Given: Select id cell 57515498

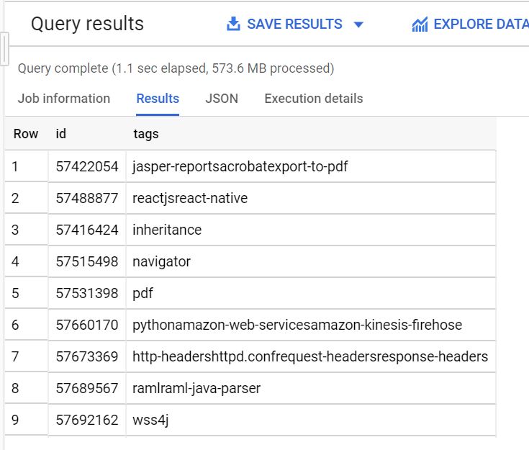Looking at the screenshot, I should pos(87,261).
